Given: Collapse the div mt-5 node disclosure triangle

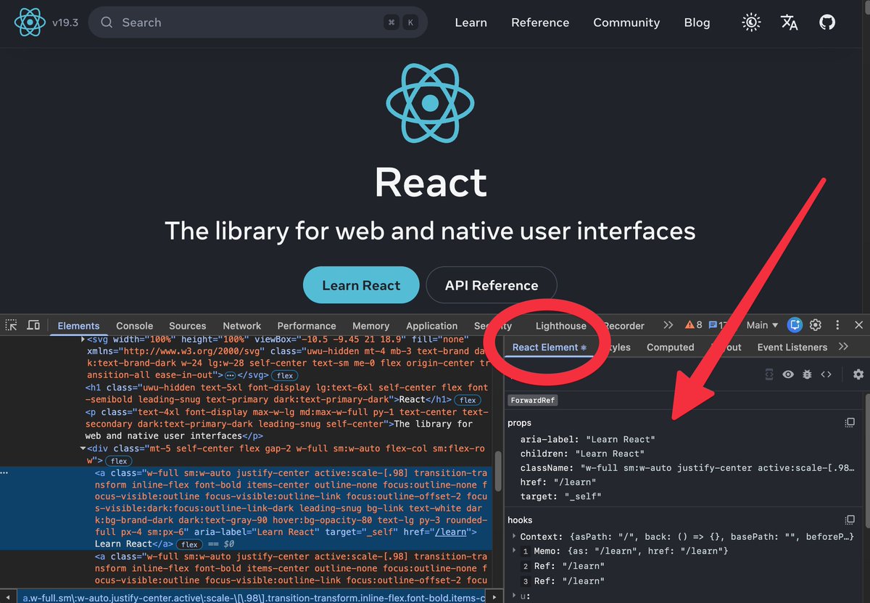Looking at the screenshot, I should coord(83,448).
